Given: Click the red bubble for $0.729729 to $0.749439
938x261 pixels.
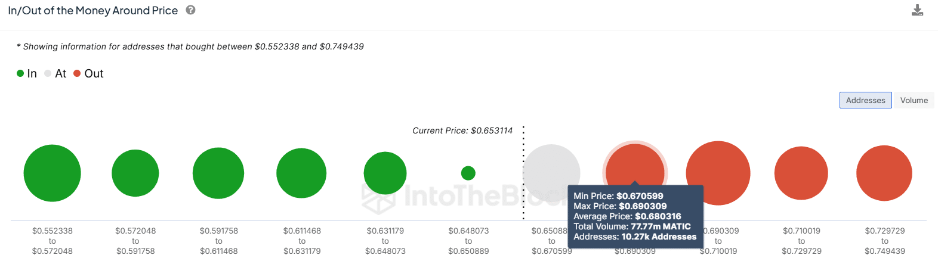Looking at the screenshot, I should click(884, 173).
